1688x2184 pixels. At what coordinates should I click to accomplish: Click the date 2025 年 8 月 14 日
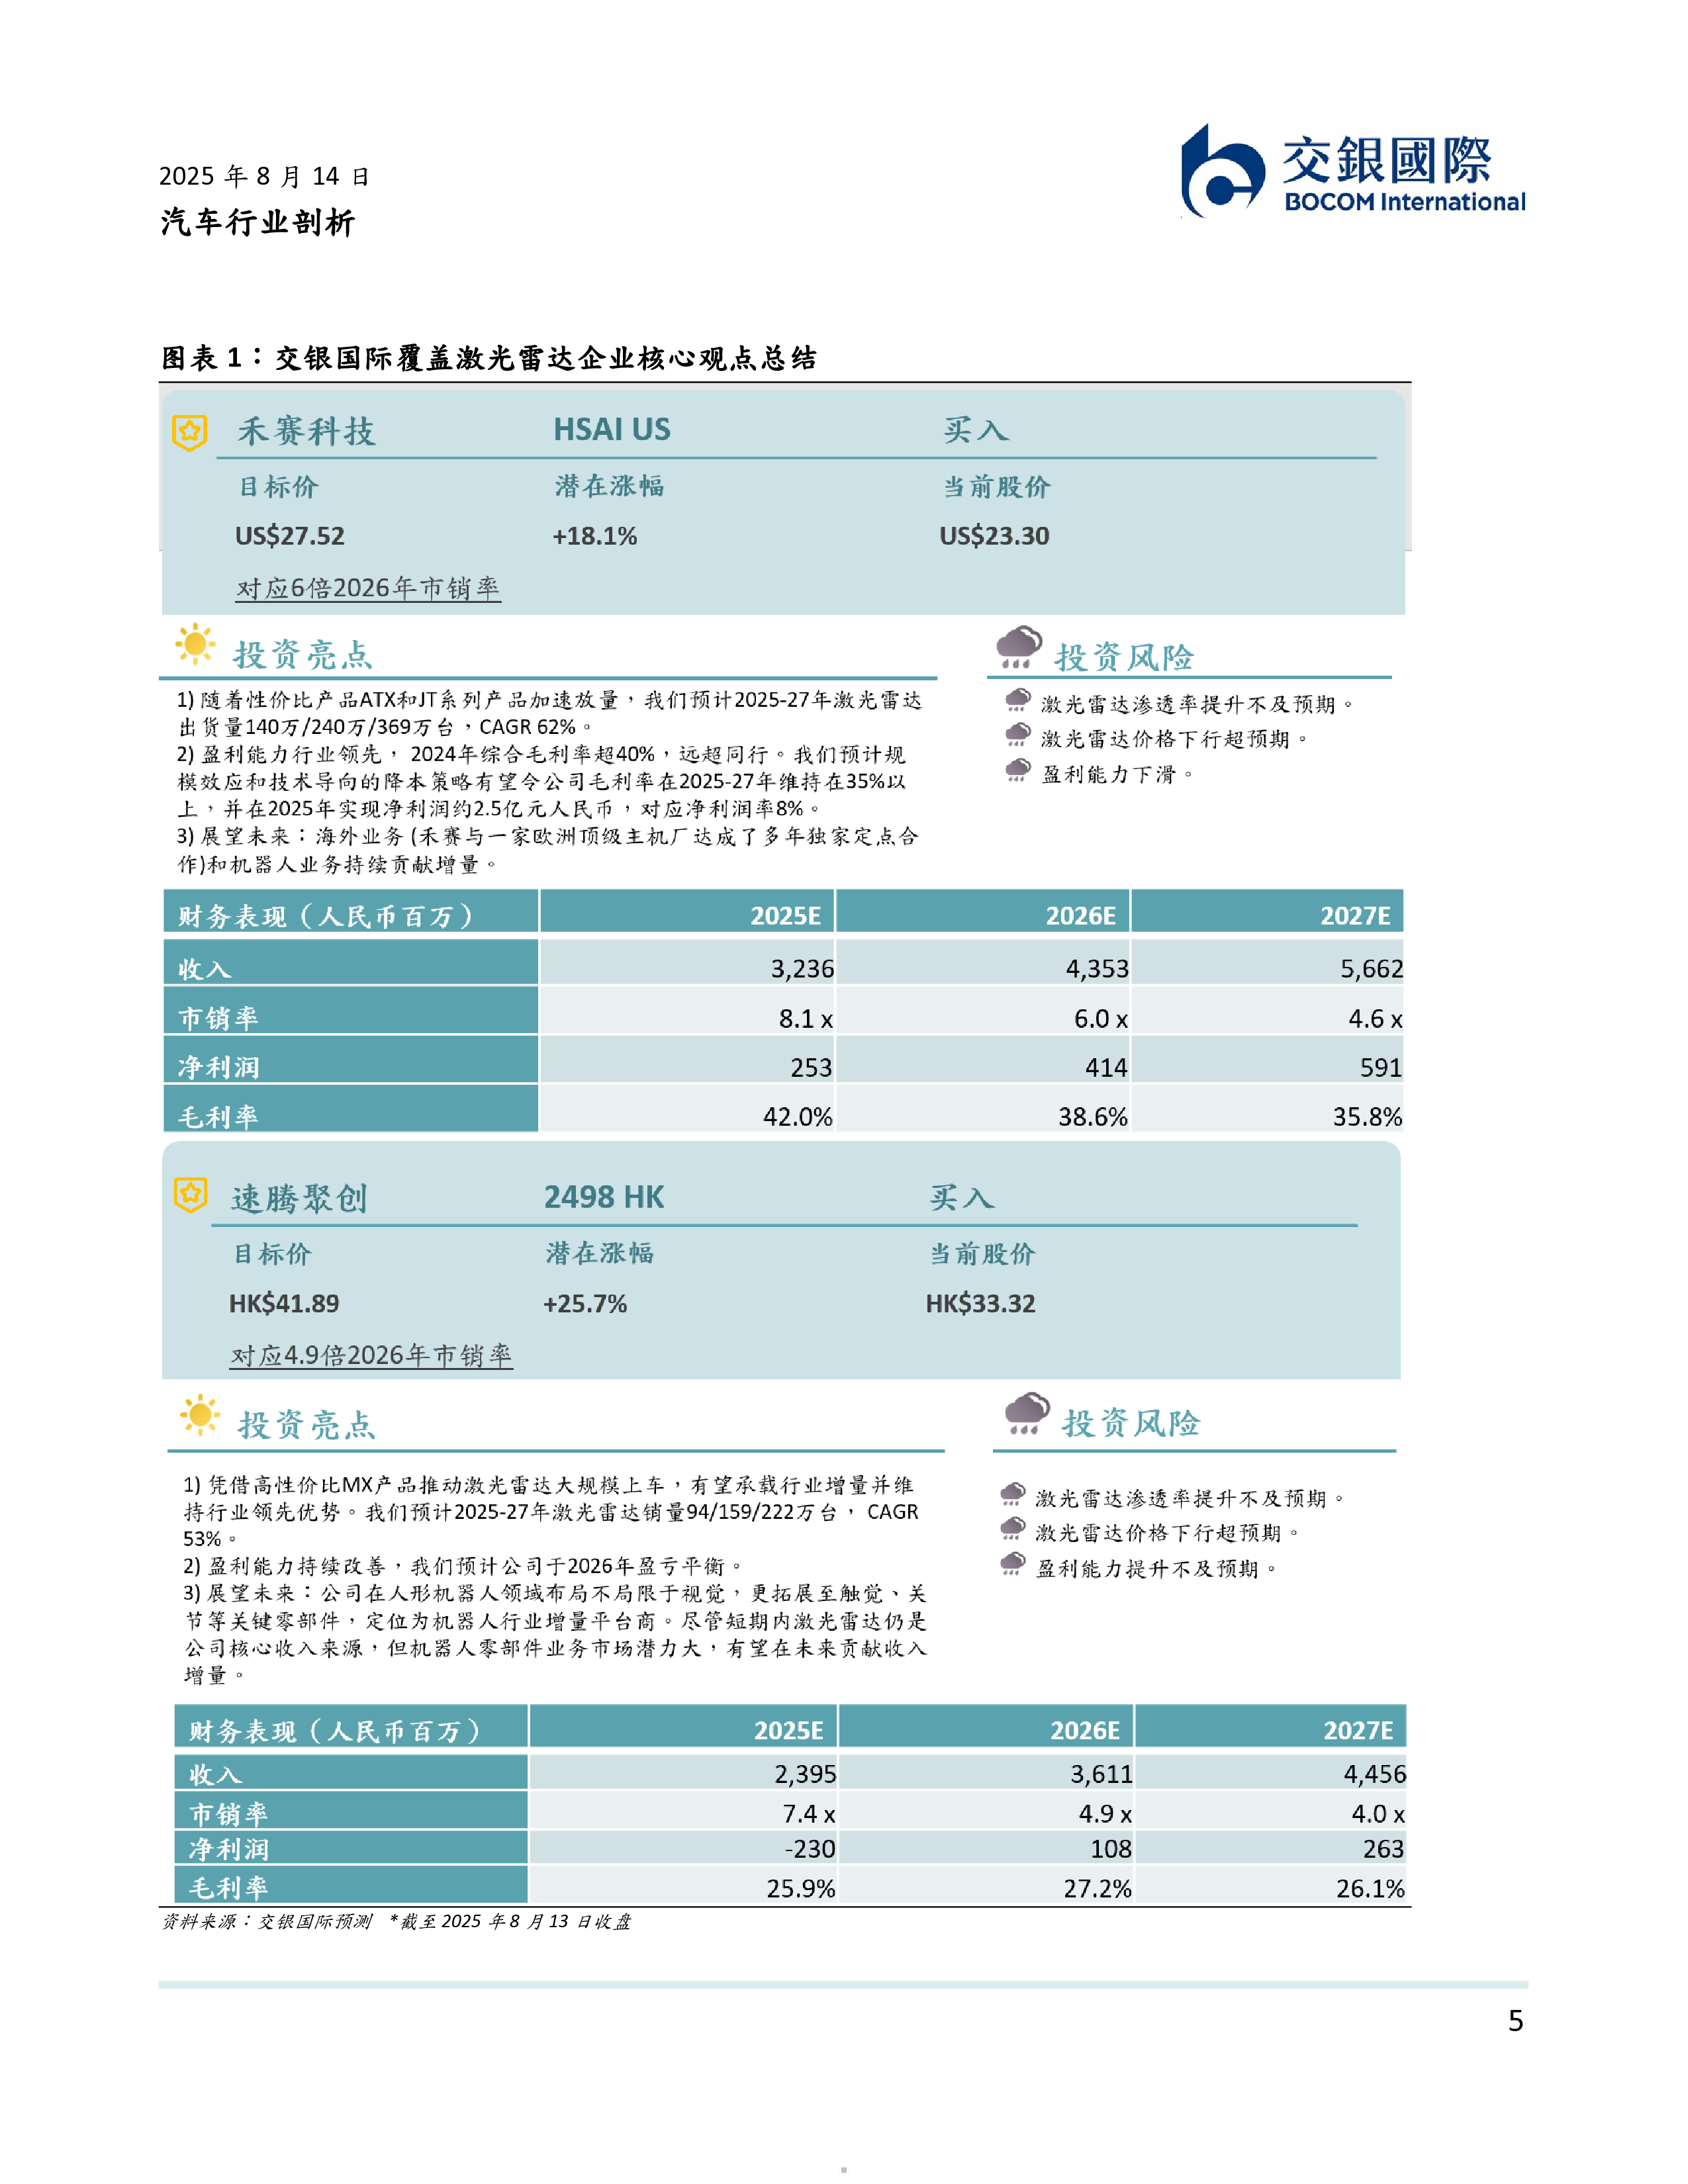264,176
